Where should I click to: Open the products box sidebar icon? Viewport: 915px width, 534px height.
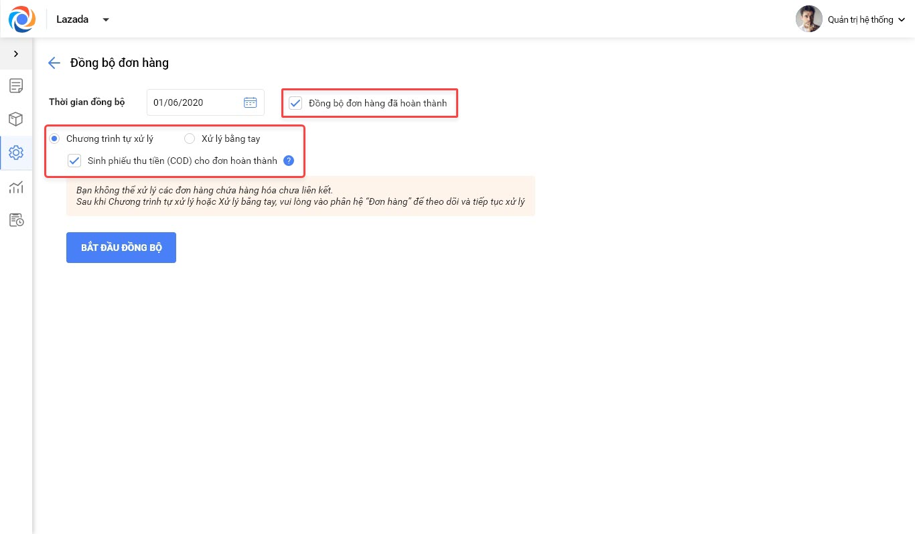16,119
